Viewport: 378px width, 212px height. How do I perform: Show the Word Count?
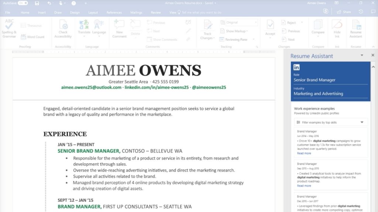32,37
